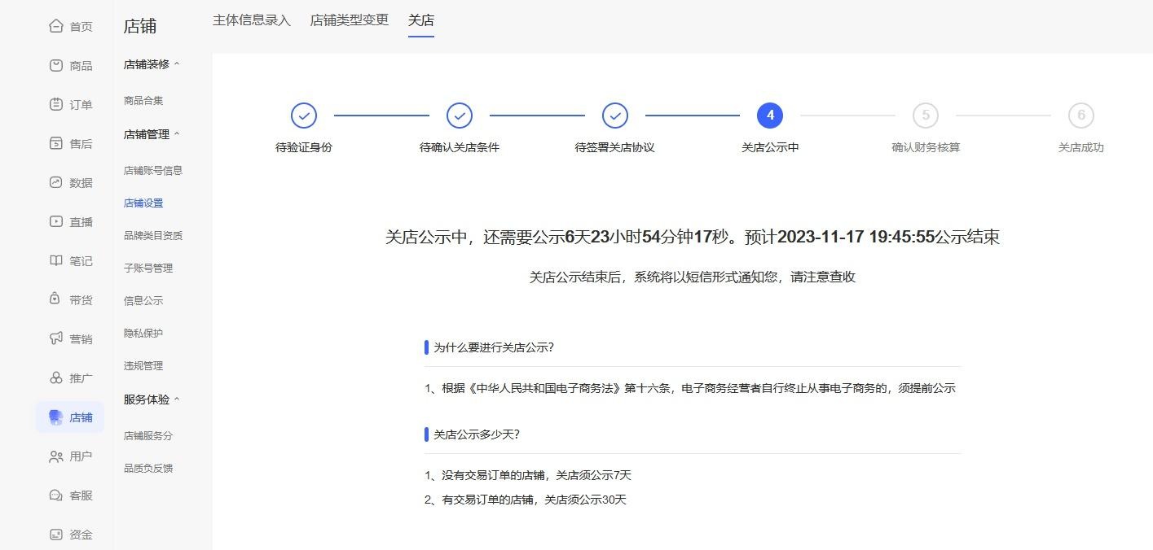Click the 中华人民共和国电子商务法 explanation line
The image size is (1153, 550).
pos(690,388)
